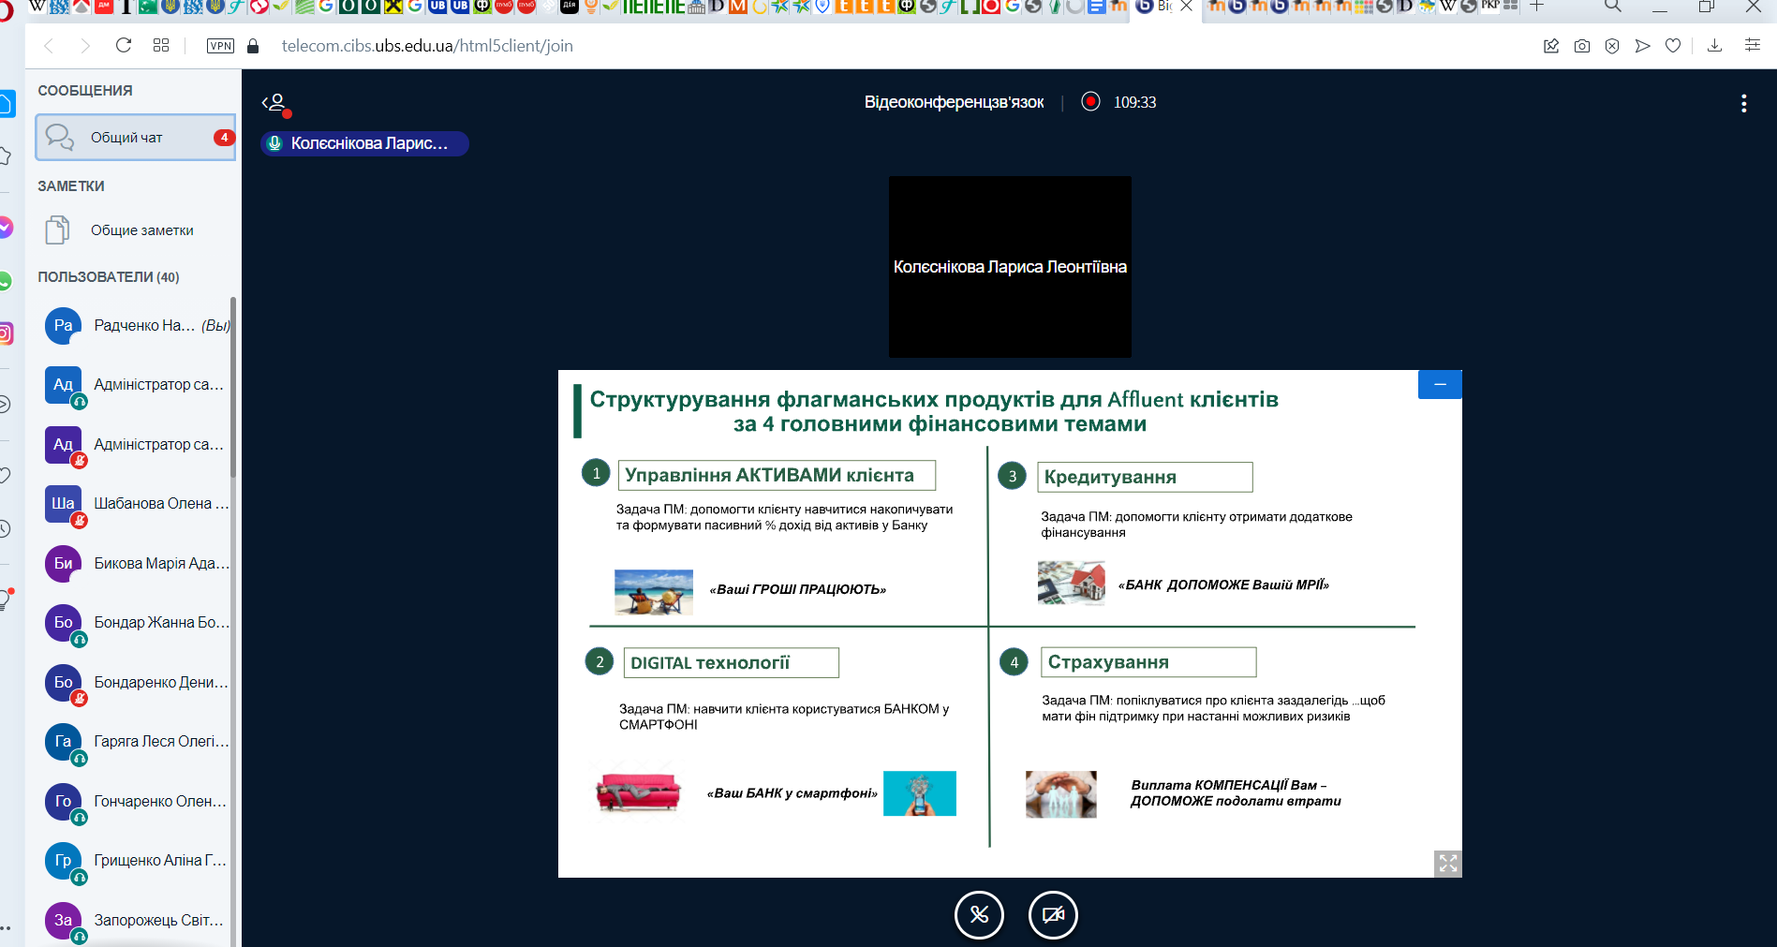The height and width of the screenshot is (947, 1777).
Task: Make the presentation fullscreen
Action: tap(1448, 864)
